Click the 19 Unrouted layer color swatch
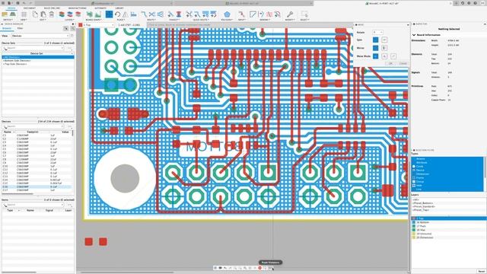487x274 pixels. pos(413,234)
